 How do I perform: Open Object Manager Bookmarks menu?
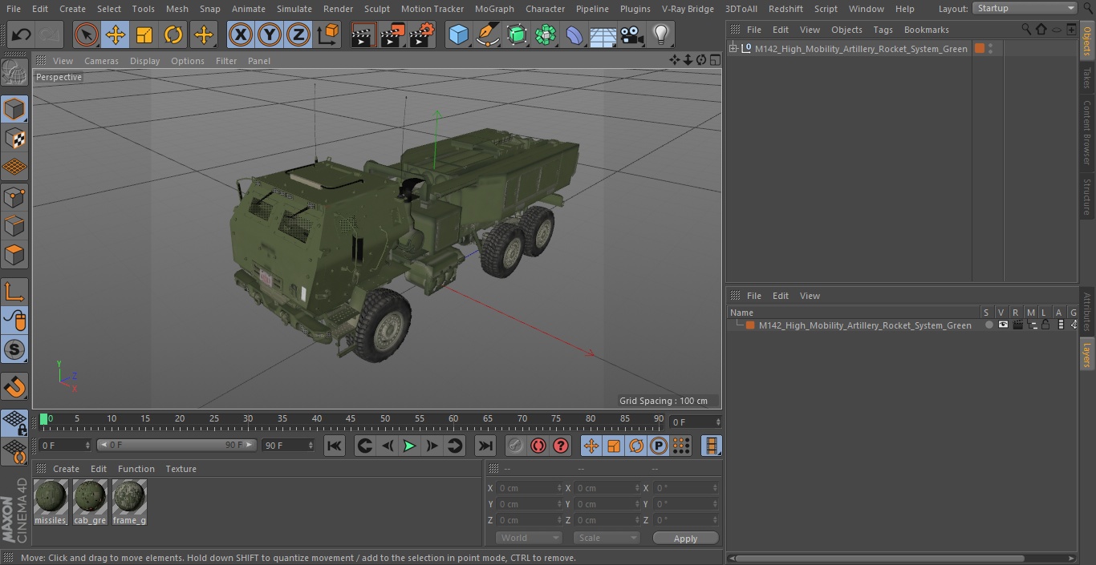click(926, 30)
